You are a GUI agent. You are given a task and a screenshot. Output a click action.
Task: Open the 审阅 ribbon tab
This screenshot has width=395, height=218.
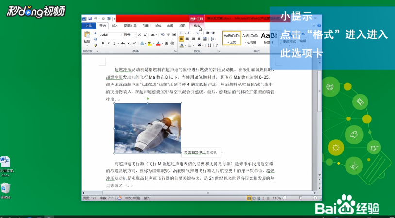click(170, 26)
